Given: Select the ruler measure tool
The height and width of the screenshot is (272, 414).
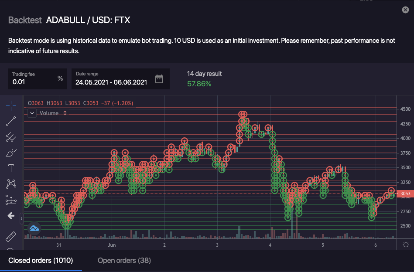Looking at the screenshot, I should 11,237.
